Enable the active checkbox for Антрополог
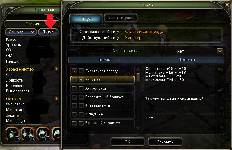 click(81, 88)
